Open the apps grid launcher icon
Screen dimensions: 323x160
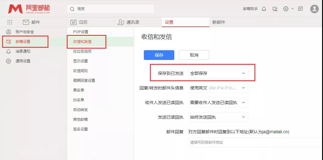coord(10,22)
